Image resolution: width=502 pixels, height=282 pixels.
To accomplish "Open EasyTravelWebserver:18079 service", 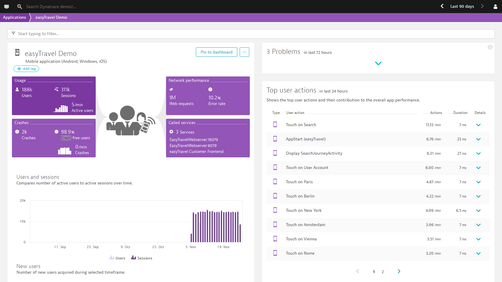I will pyautogui.click(x=194, y=140).
